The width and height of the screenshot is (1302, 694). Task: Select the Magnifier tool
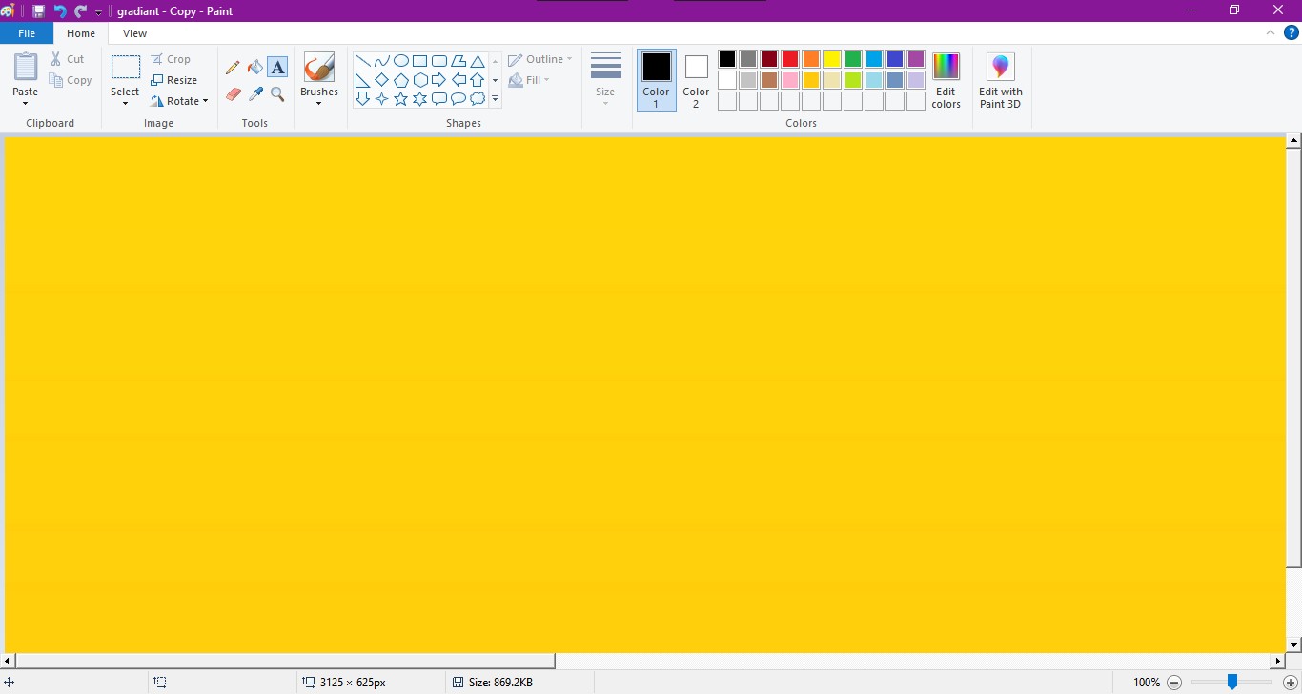coord(277,93)
